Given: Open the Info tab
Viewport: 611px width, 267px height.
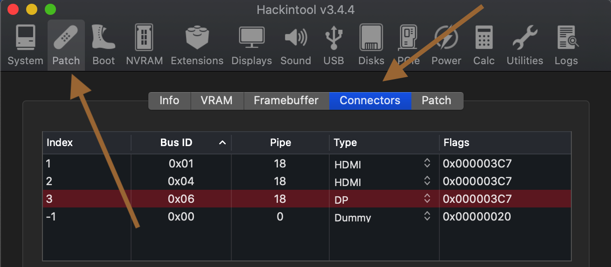Looking at the screenshot, I should coord(169,100).
